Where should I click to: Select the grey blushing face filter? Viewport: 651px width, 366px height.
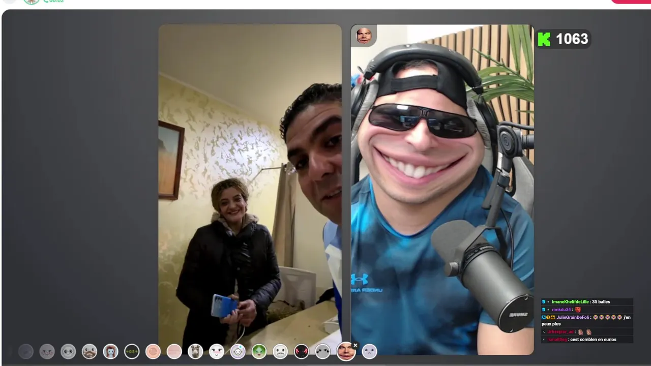47,351
